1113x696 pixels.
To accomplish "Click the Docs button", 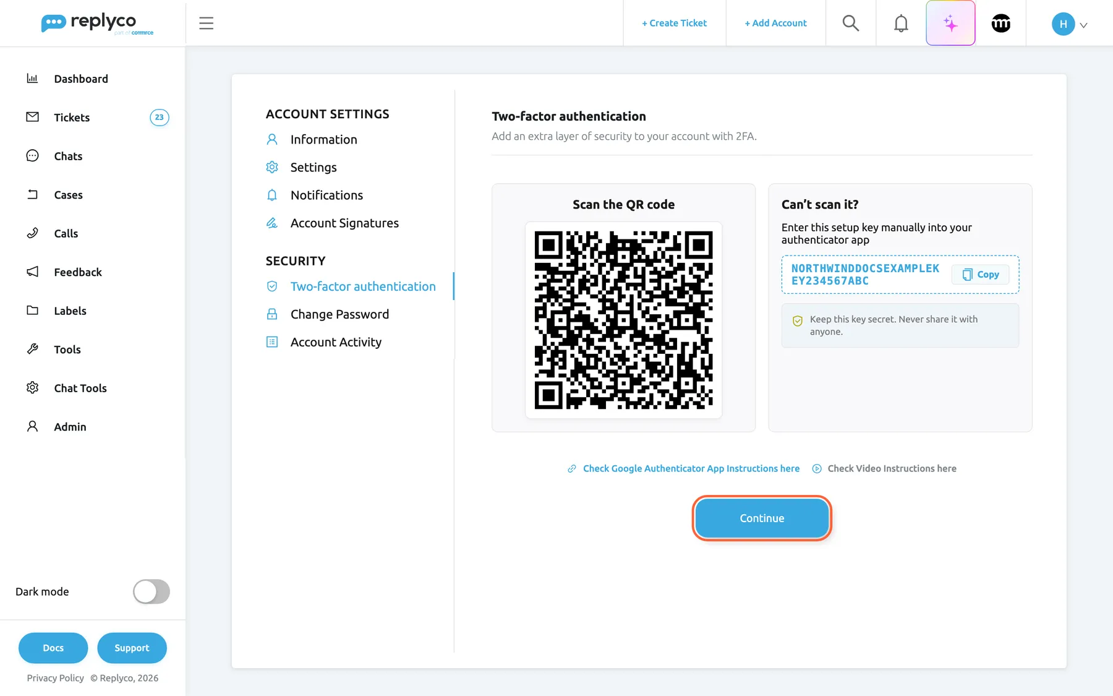I will pyautogui.click(x=53, y=648).
